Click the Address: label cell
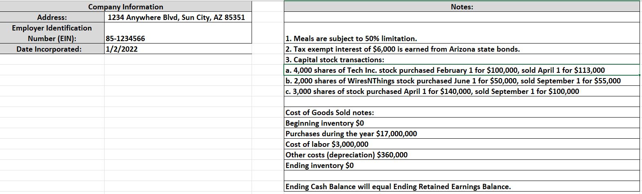642x194 pixels. click(52, 17)
